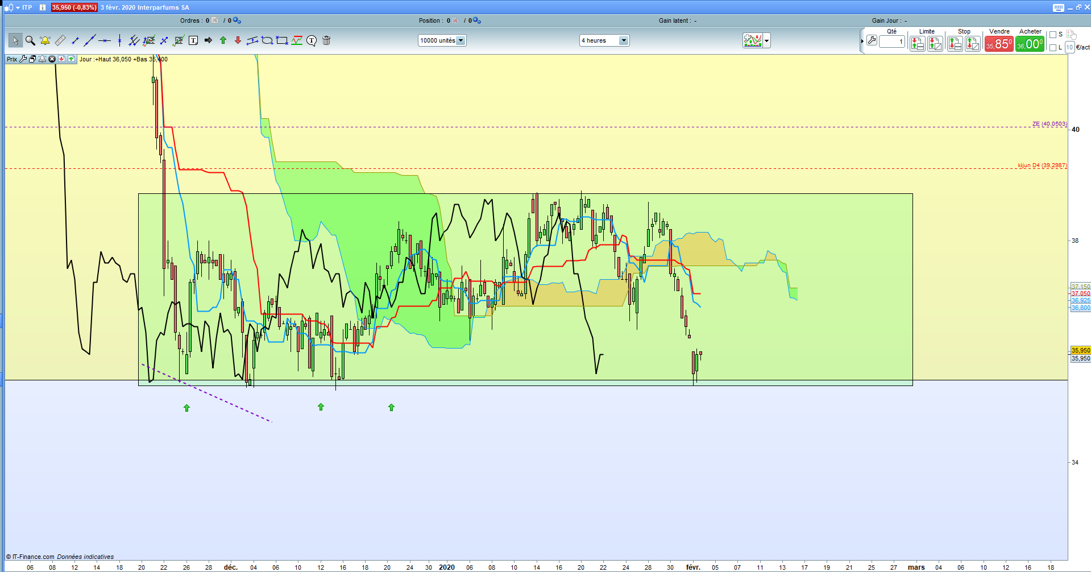Screen dimensions: 1091x572
Task: Select the ruler measuring tool
Action: 60,40
